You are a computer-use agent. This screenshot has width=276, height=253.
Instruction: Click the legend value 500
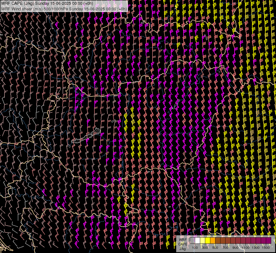(x=215, y=248)
